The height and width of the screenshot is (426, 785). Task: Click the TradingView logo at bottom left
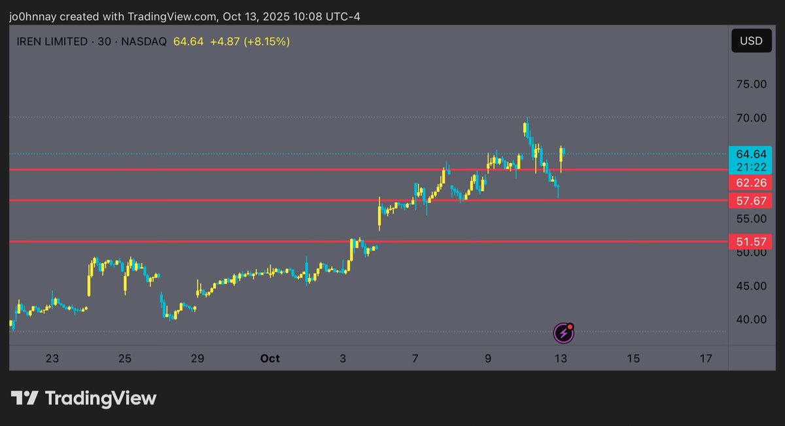pyautogui.click(x=83, y=398)
